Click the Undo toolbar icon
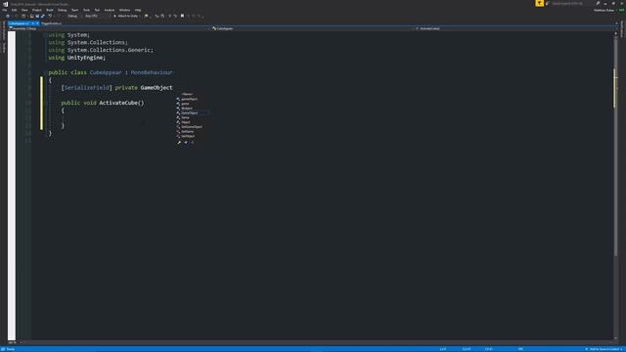This screenshot has width=626, height=352. coord(50,16)
